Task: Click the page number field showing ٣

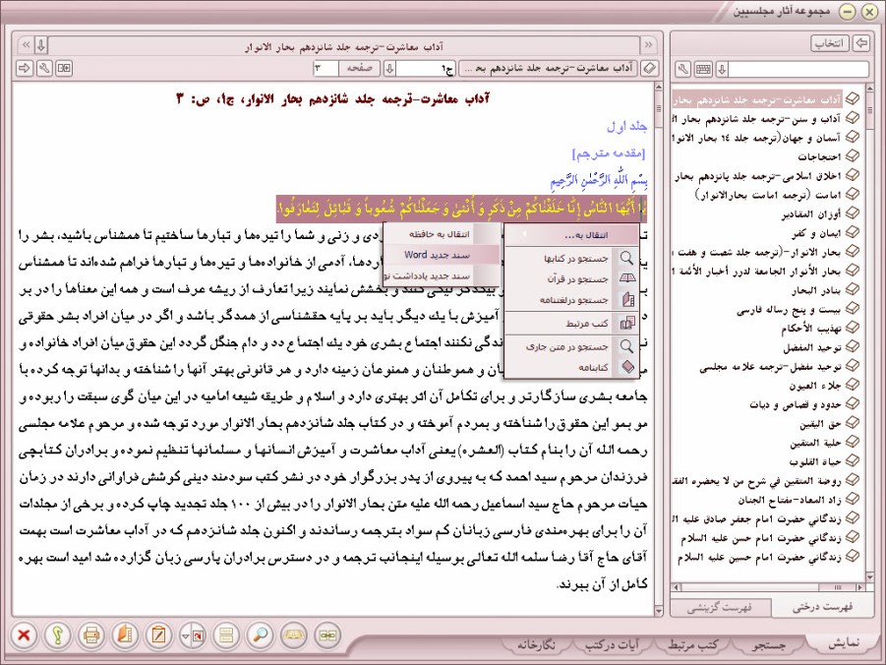Action: tap(326, 68)
